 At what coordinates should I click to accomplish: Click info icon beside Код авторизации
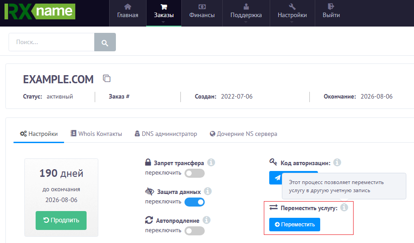(x=337, y=162)
